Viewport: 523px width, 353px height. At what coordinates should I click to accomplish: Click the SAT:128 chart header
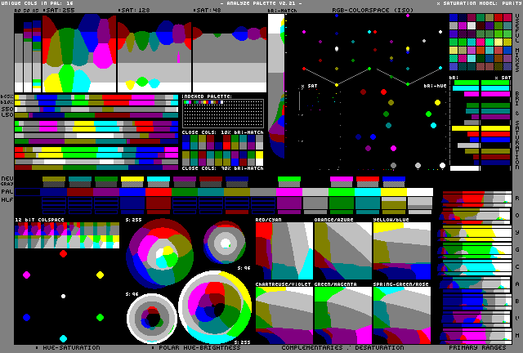[x=134, y=11]
